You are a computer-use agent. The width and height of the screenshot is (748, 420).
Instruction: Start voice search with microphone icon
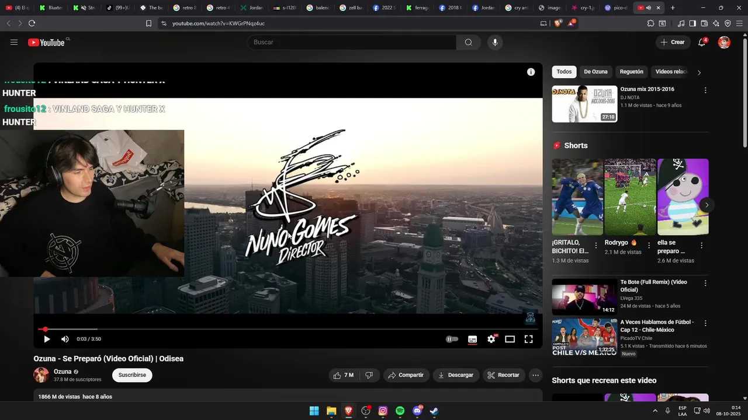pyautogui.click(x=495, y=42)
